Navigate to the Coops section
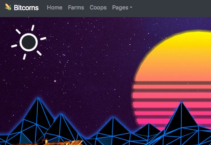This screenshot has height=145, width=211. point(98,8)
